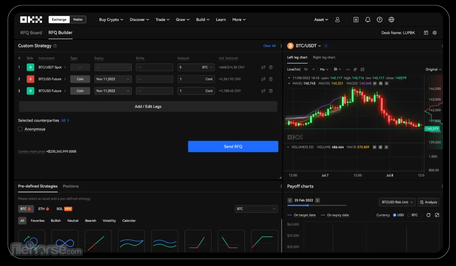Refresh the payoff chart
The image size is (456, 266).
point(428,215)
